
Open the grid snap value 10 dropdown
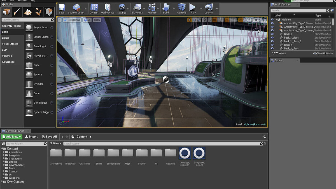[221, 20]
